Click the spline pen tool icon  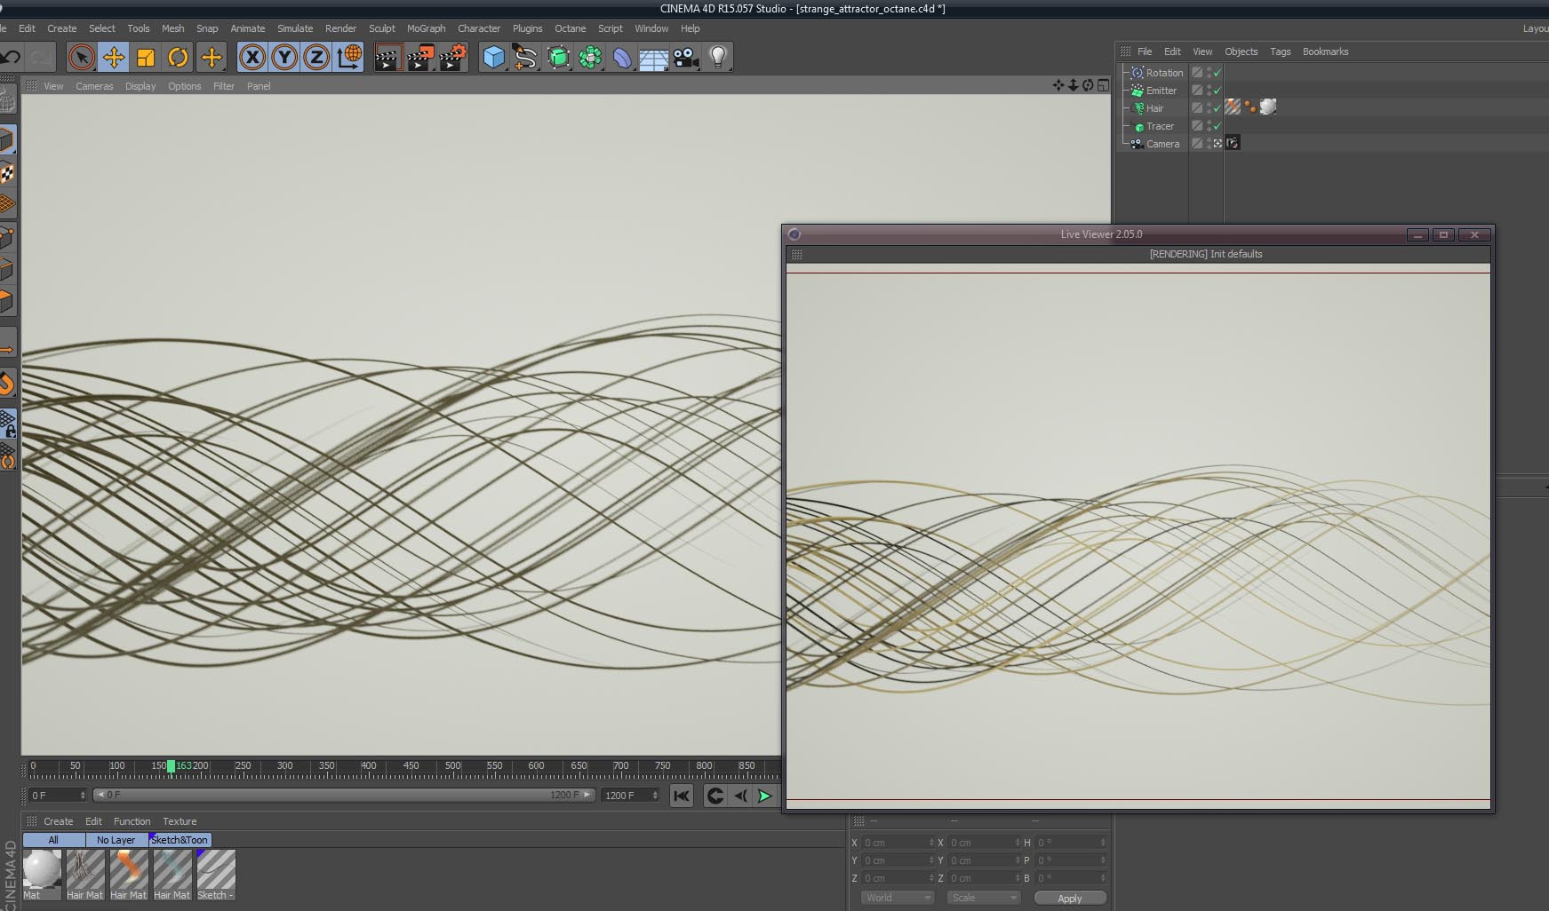525,58
